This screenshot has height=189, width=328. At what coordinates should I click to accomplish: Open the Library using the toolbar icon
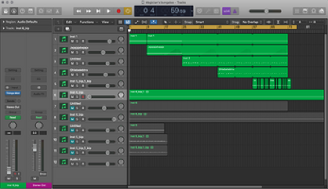coord(6,11)
